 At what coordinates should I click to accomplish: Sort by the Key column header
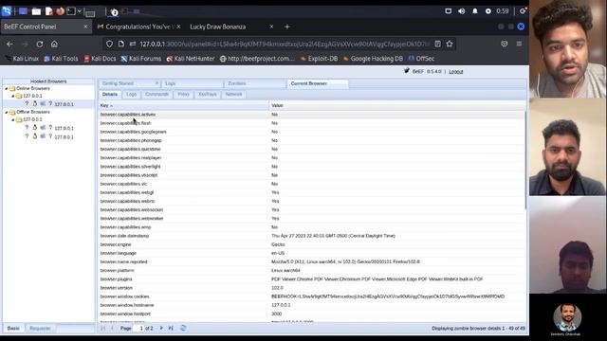[183, 105]
